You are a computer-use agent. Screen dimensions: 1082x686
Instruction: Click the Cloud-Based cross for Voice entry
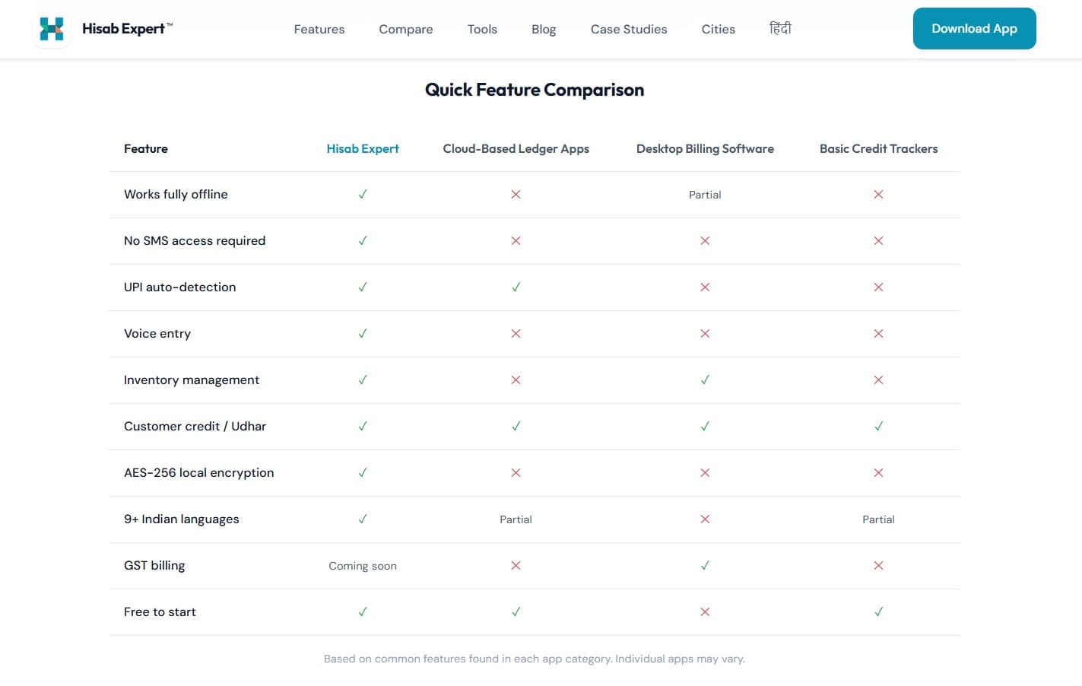click(x=516, y=333)
